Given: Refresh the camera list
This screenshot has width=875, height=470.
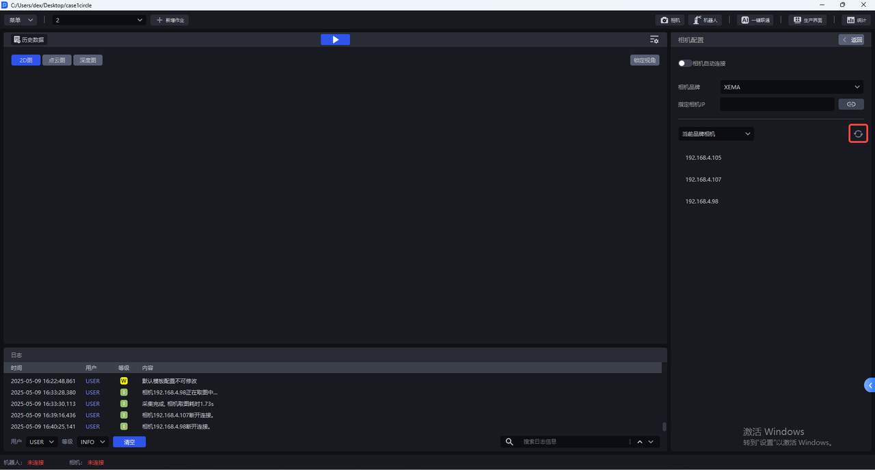Looking at the screenshot, I should coord(858,134).
